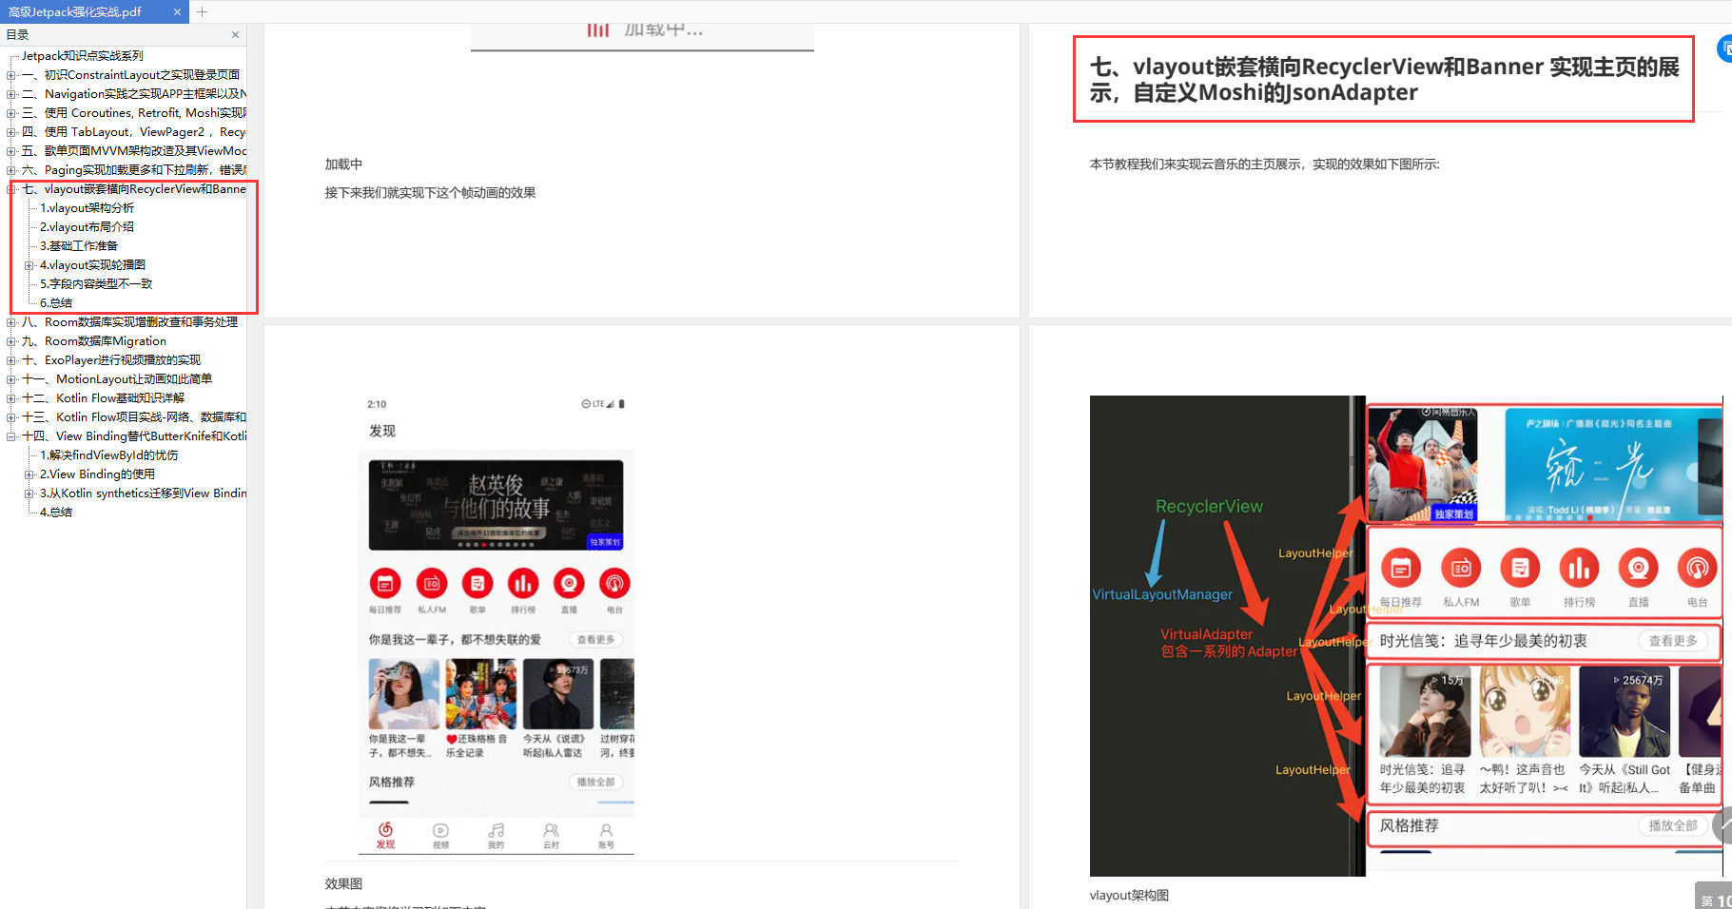Click the 歌单 icon in left screenshot
Screen dimensions: 1732x909
pos(477,583)
